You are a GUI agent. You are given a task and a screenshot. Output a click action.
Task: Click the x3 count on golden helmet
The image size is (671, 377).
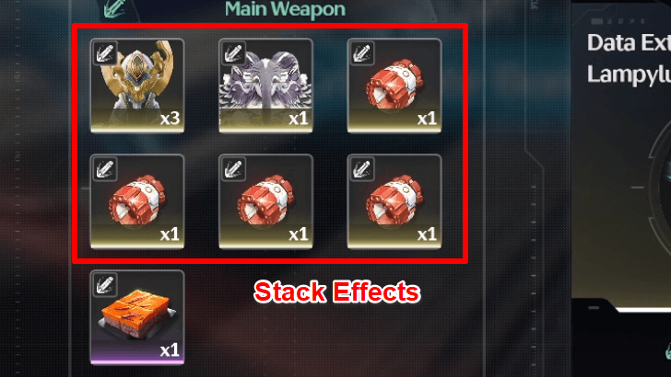[x=170, y=119]
